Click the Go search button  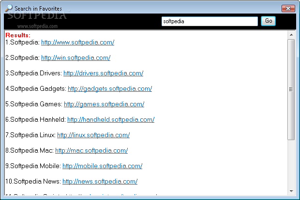(x=268, y=21)
